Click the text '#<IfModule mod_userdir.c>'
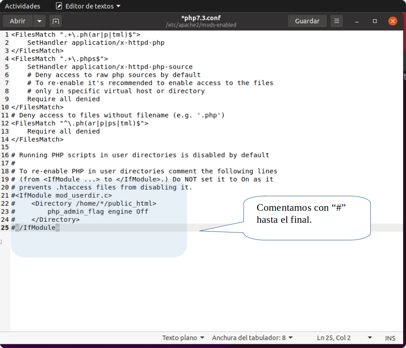 click(x=62, y=195)
